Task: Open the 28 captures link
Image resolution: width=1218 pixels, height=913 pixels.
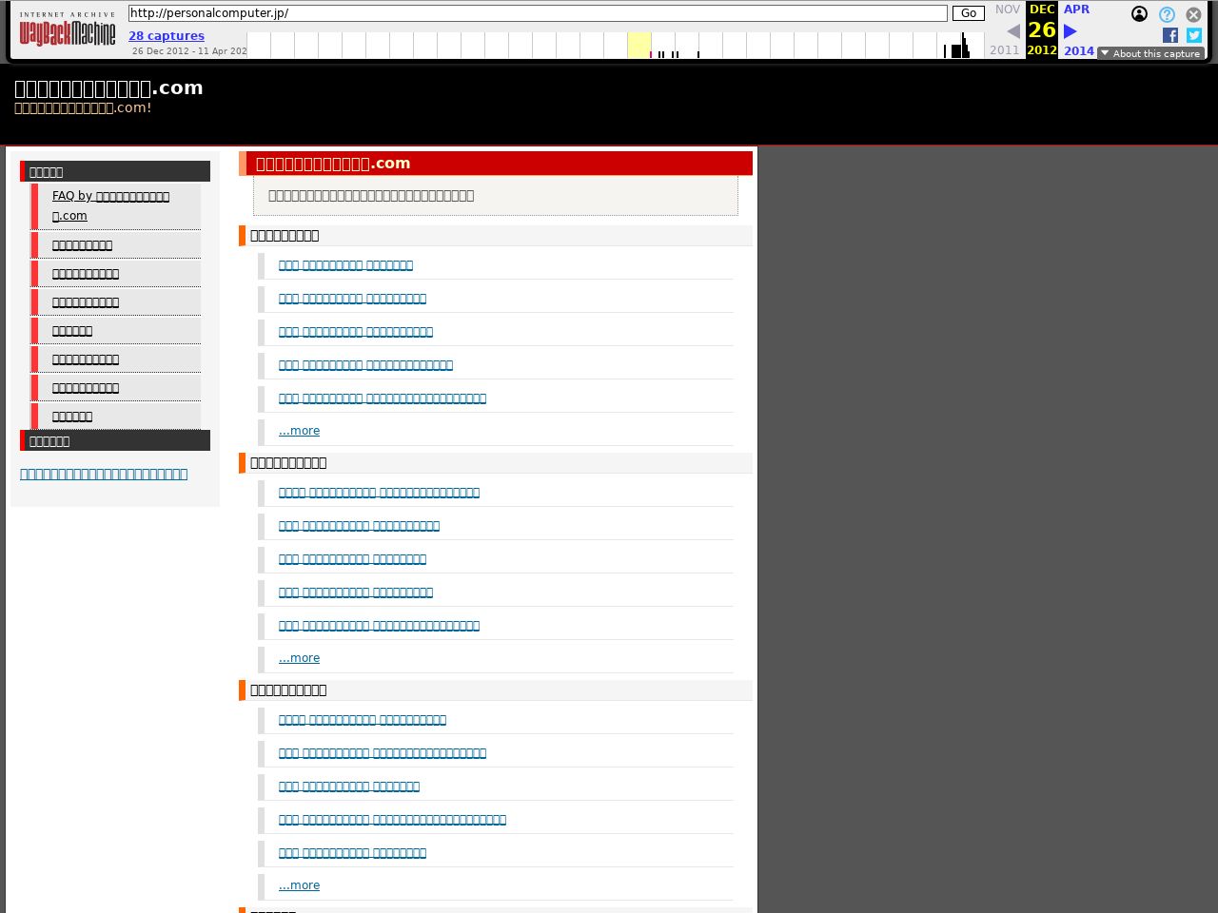Action: point(167,36)
